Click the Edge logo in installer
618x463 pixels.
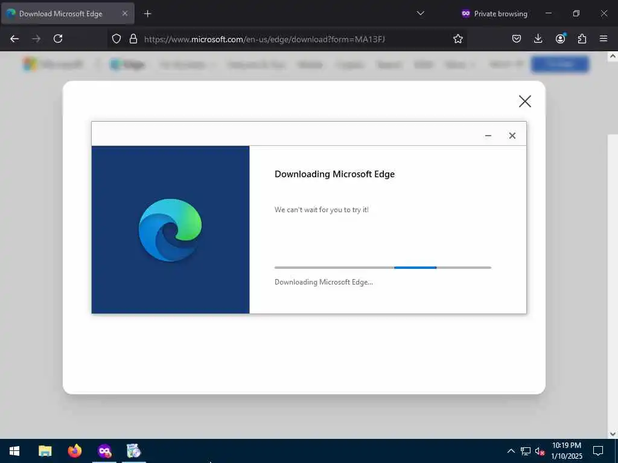tap(170, 230)
